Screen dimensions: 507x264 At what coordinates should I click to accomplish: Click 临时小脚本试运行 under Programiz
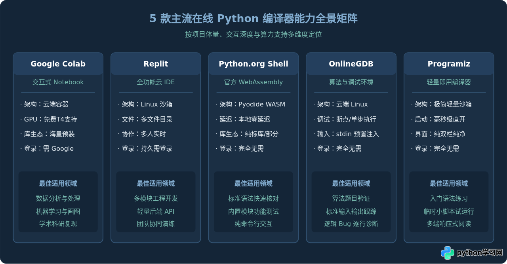(449, 211)
